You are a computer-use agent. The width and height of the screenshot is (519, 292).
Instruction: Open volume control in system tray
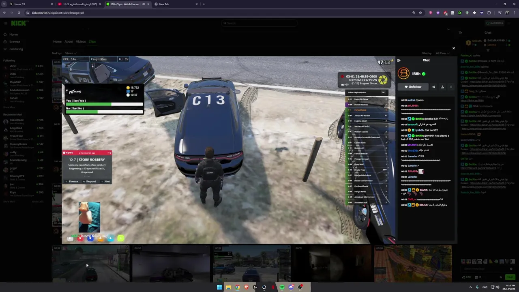(x=498, y=287)
